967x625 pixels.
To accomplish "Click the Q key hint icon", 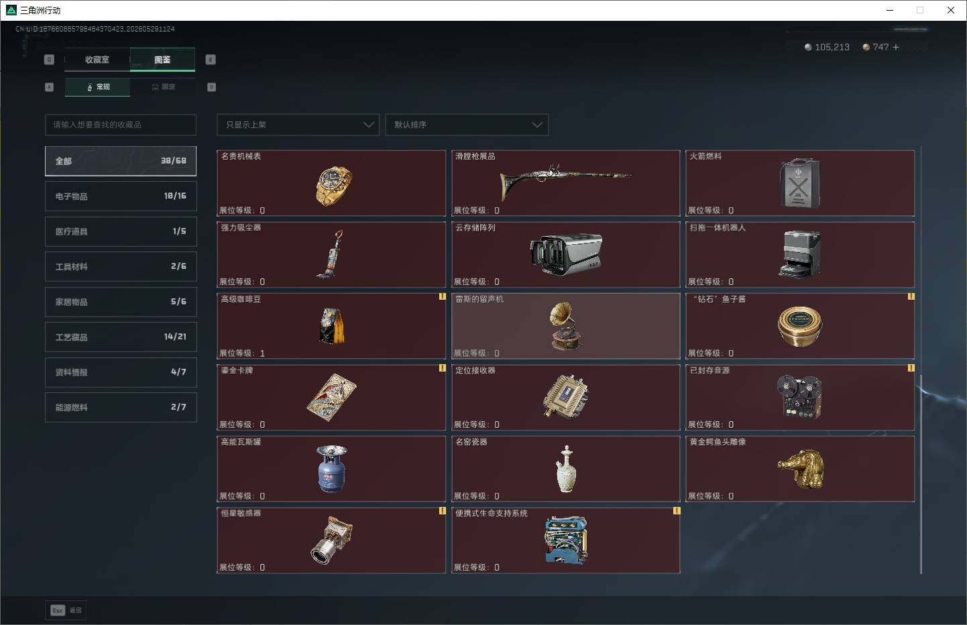I will pos(49,60).
